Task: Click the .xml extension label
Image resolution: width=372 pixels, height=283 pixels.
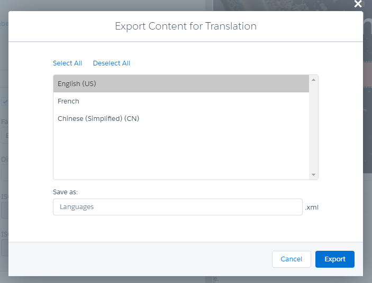Action: pos(312,207)
